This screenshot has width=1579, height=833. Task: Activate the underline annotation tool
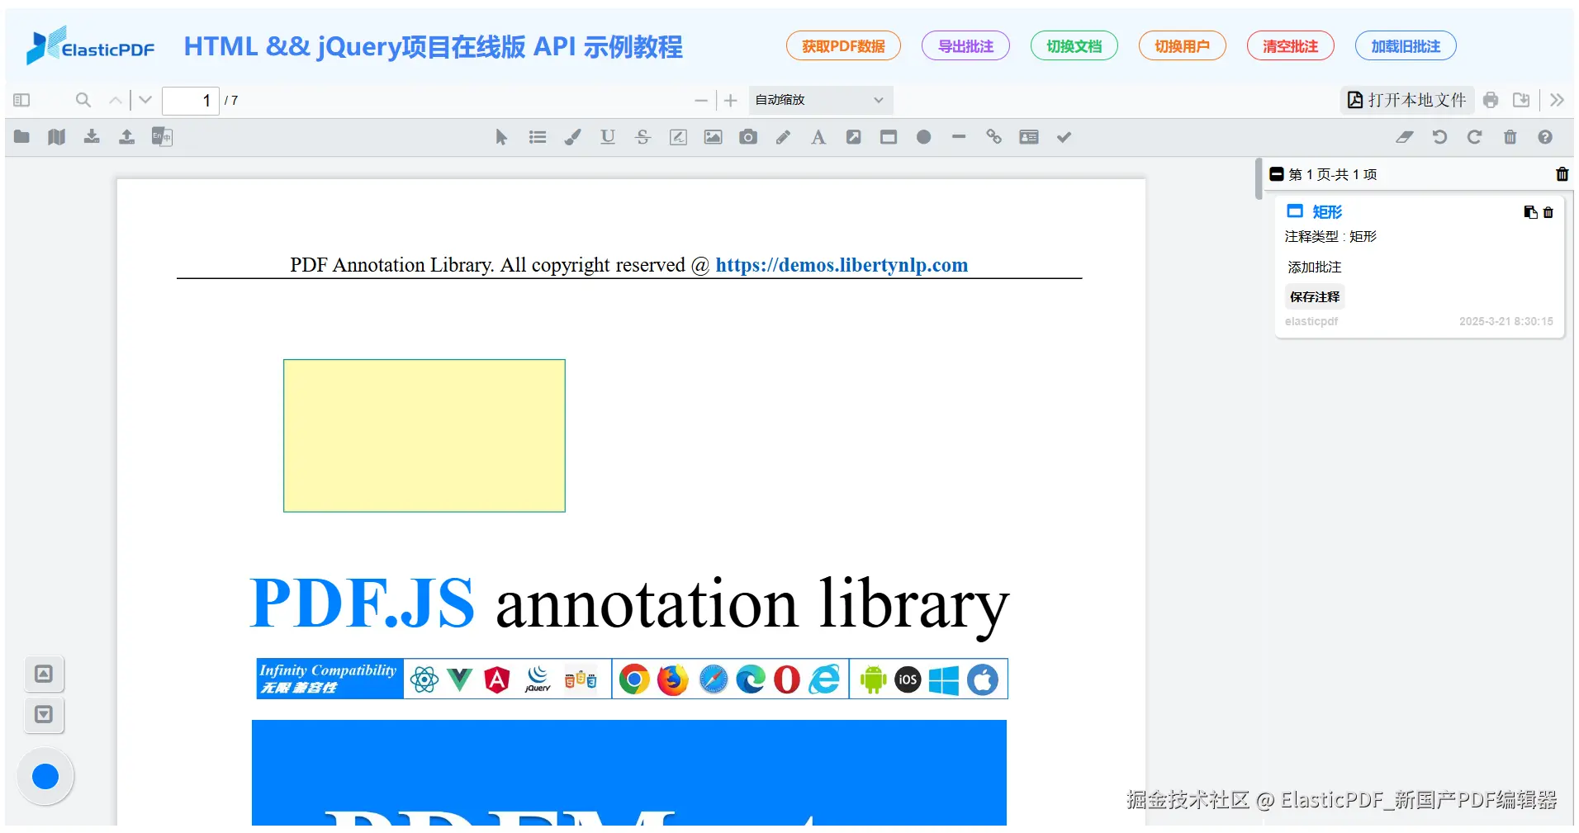tap(608, 137)
